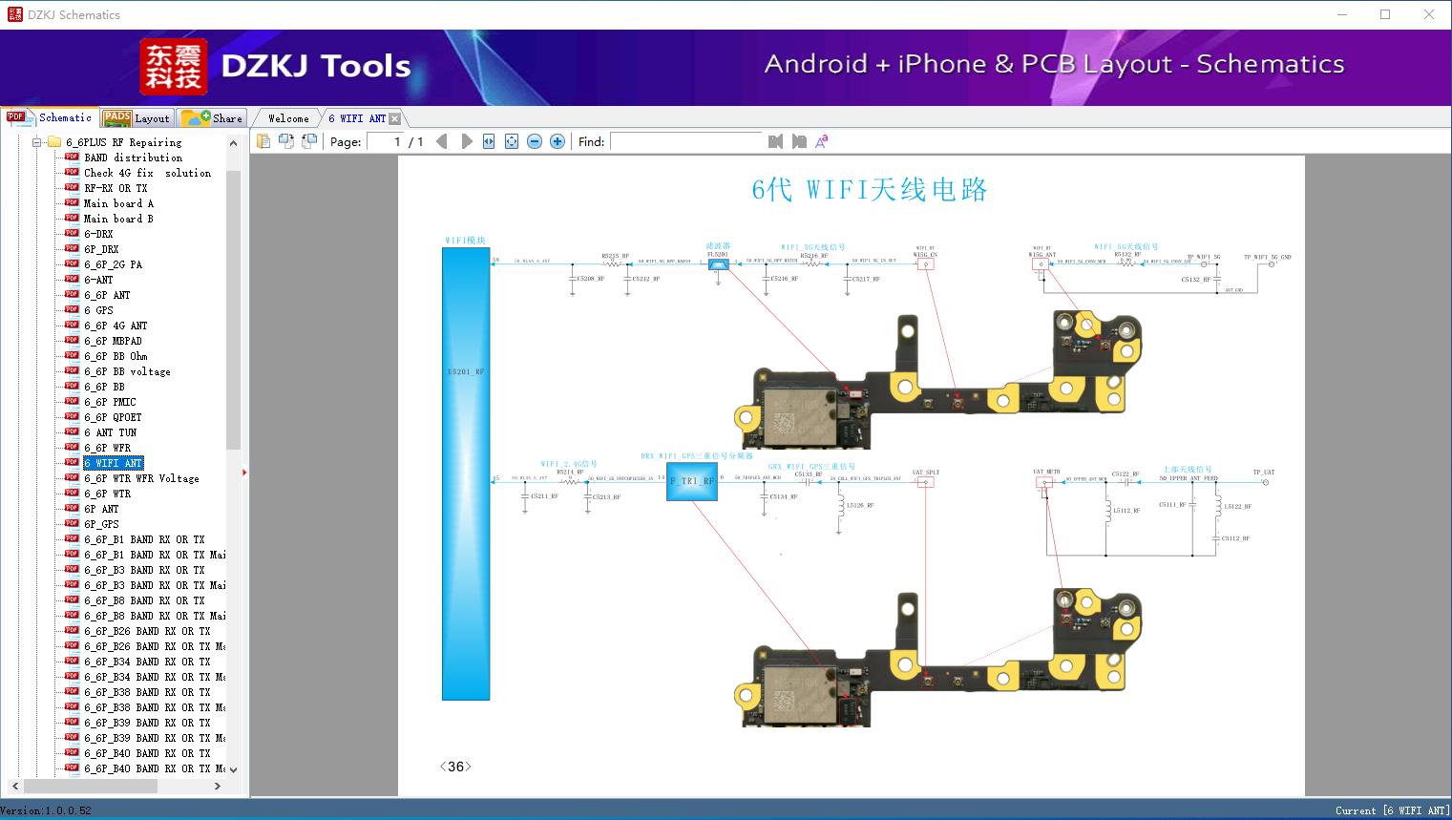The image size is (1452, 820).
Task: Zoom out of the schematic
Action: [535, 141]
